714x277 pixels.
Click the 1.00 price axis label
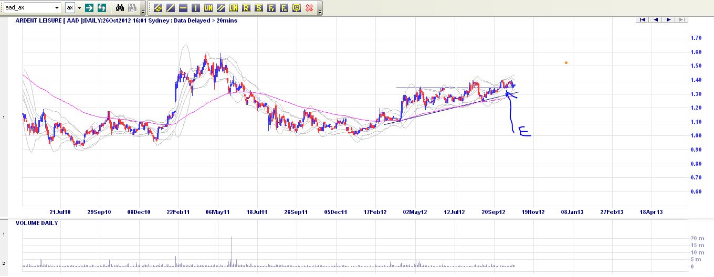(x=697, y=135)
